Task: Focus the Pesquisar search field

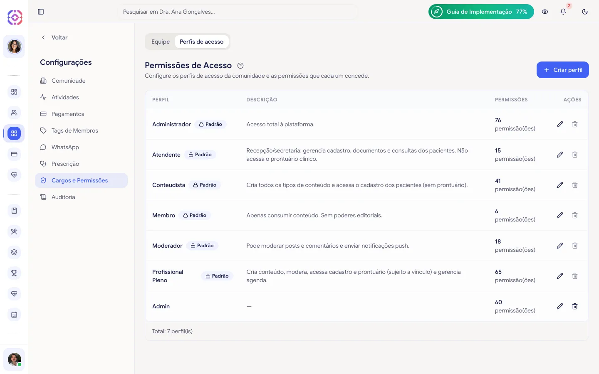Action: point(237,12)
